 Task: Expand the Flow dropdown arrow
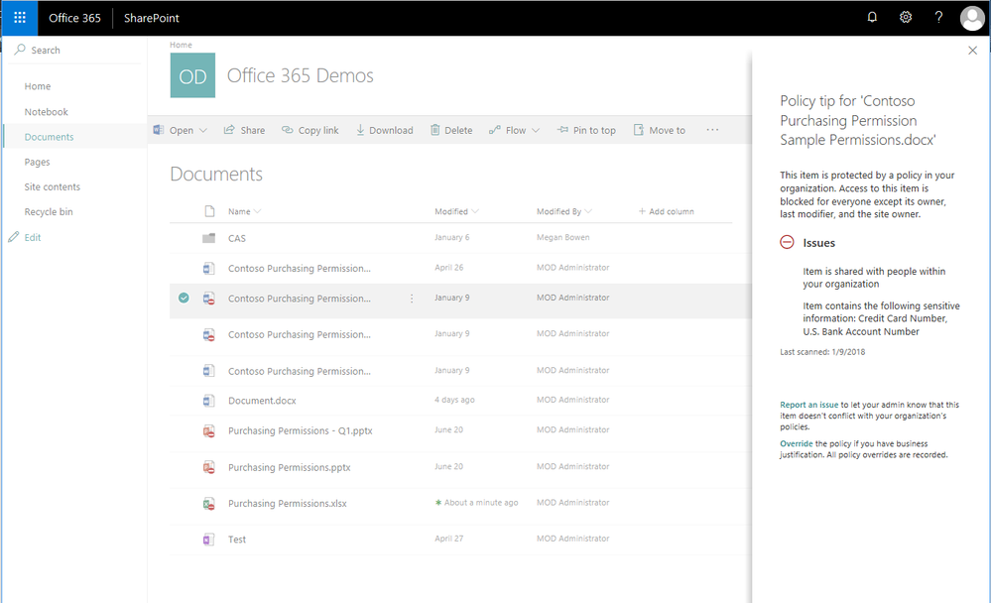[536, 130]
